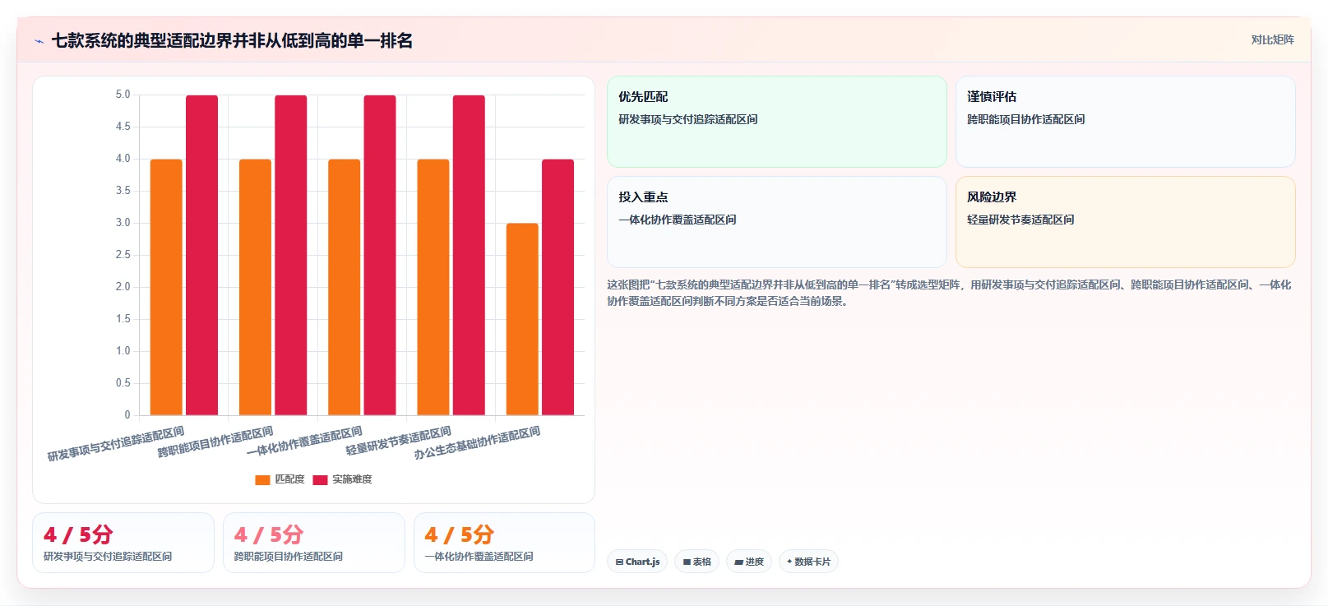The width and height of the screenshot is (1328, 606).
Task: Click the orange bar for 轻量研发节奏适配区间
Action: pos(433,287)
